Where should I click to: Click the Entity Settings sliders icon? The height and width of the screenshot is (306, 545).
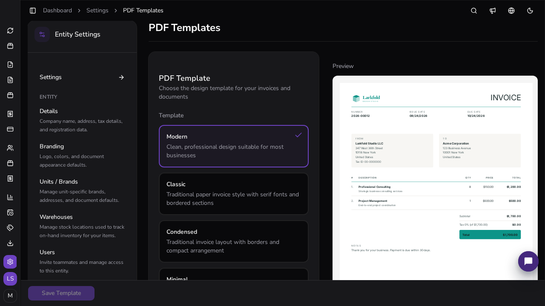click(x=42, y=34)
